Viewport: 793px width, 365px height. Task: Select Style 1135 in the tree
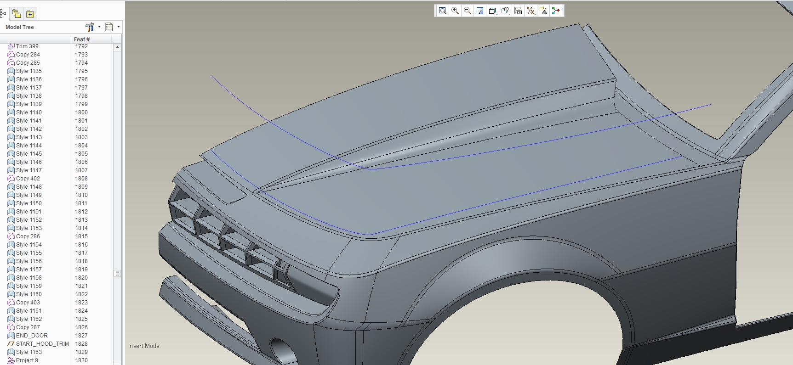(x=29, y=71)
